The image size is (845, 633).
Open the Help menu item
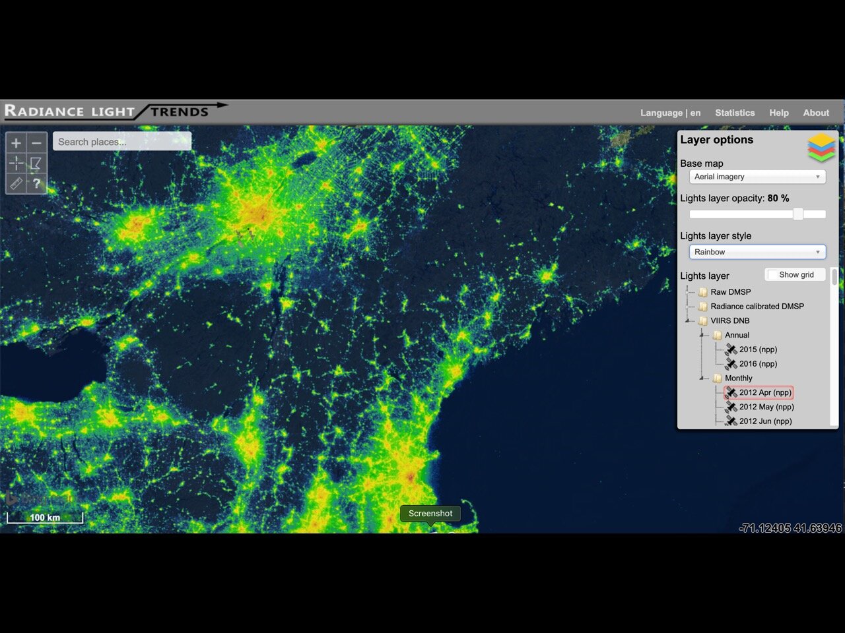779,113
